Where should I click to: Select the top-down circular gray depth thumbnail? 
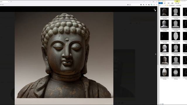click(176, 72)
